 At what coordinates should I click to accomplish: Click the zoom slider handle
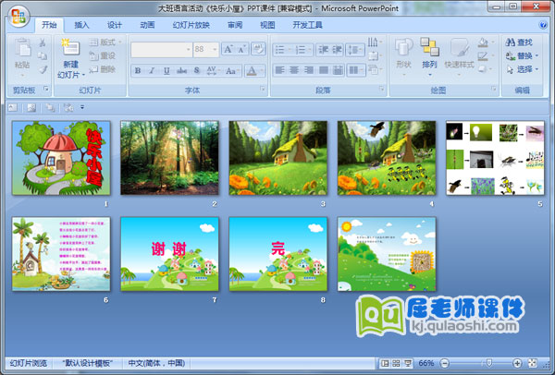coord(488,363)
